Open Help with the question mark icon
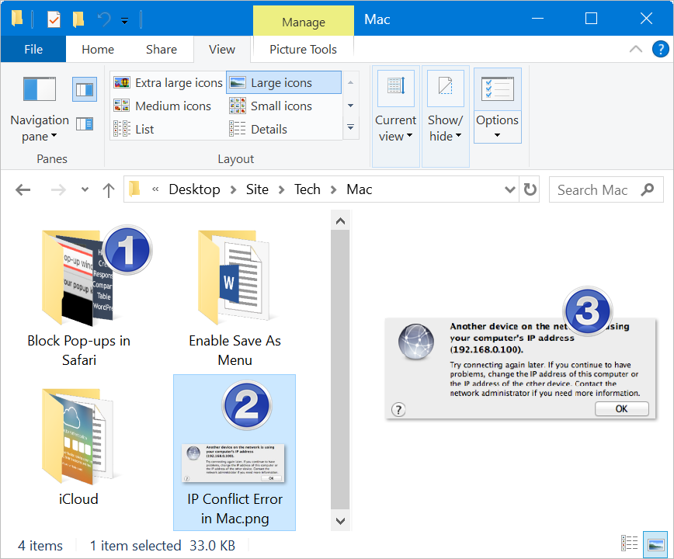This screenshot has width=674, height=559. pos(660,49)
